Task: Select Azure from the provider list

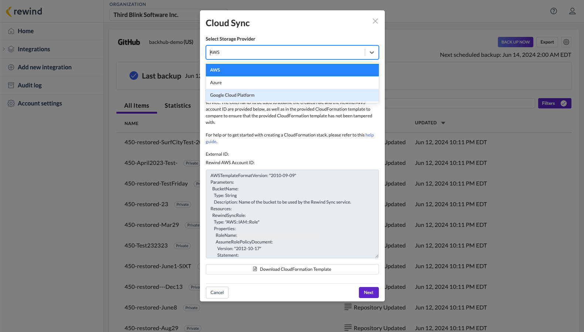Action: 292,83
